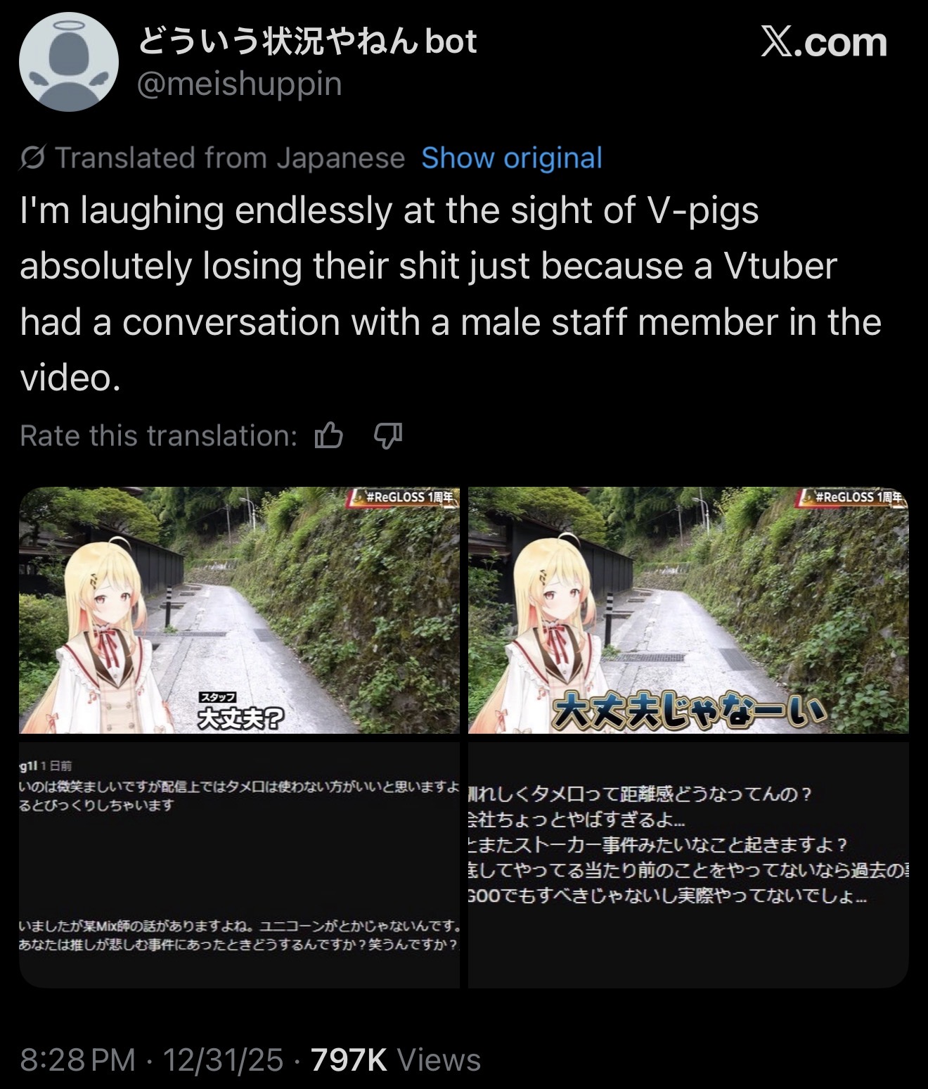Click Show original link
This screenshot has height=1089, width=928.
[x=512, y=158]
